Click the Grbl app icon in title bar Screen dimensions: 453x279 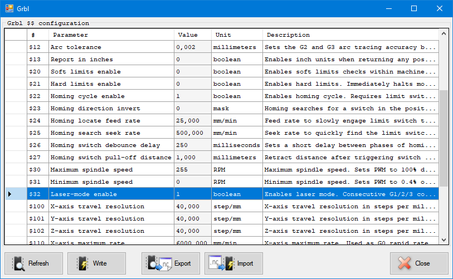[x=9, y=8]
